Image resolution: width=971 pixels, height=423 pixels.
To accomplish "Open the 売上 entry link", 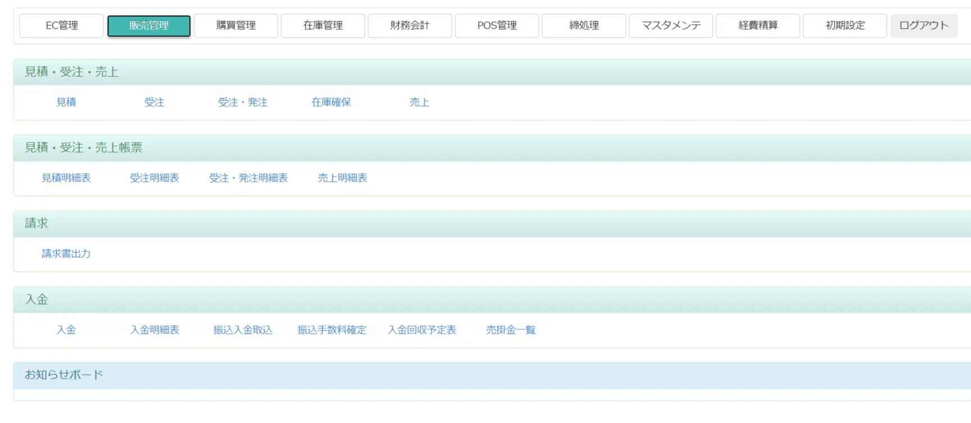I will coord(419,102).
